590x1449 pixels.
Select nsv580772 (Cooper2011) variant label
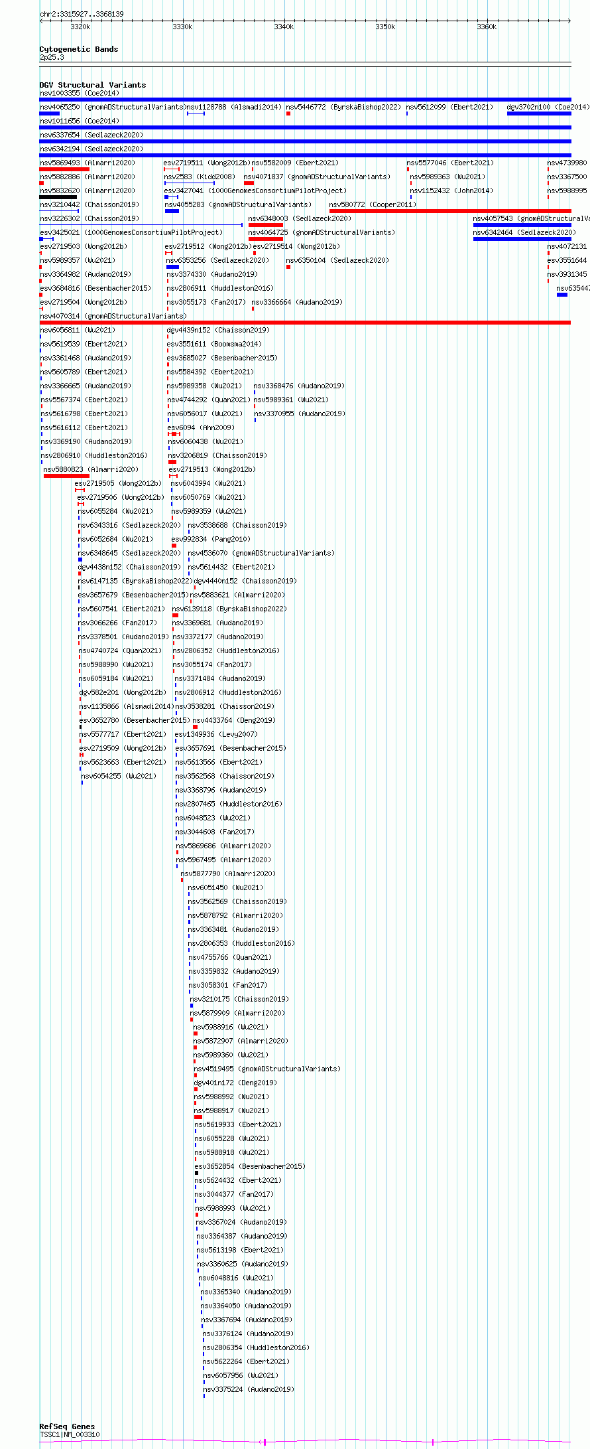pyautogui.click(x=373, y=204)
